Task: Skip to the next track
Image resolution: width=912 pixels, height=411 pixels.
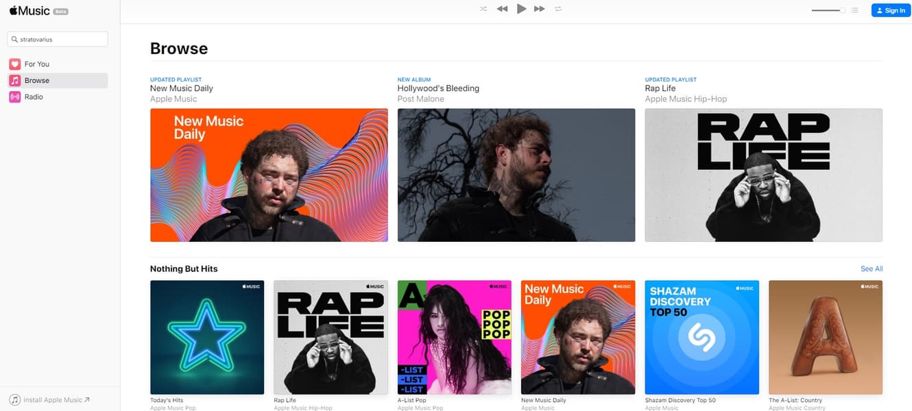Action: [x=540, y=9]
